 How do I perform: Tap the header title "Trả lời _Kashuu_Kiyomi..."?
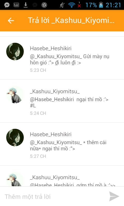click(x=71, y=20)
